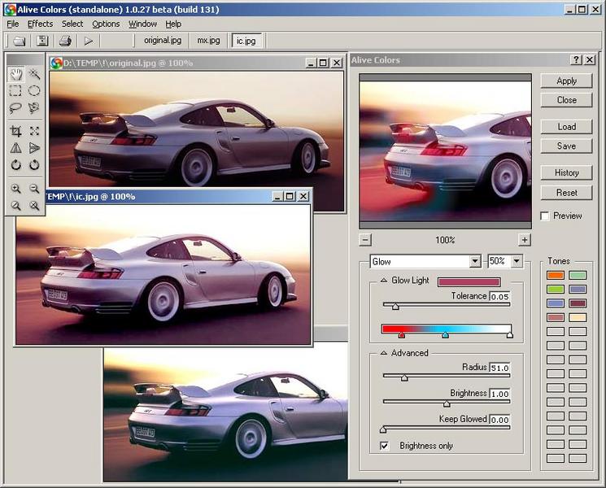Switch to the mx.jpg tab

click(x=208, y=40)
